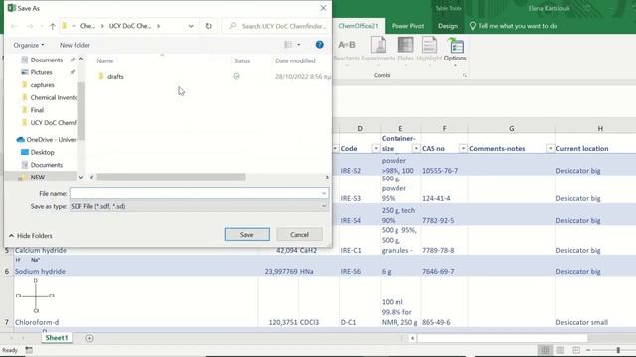This screenshot has width=636, height=357.
Task: Open the Reactants tool in Combi group
Action: pyautogui.click(x=347, y=49)
